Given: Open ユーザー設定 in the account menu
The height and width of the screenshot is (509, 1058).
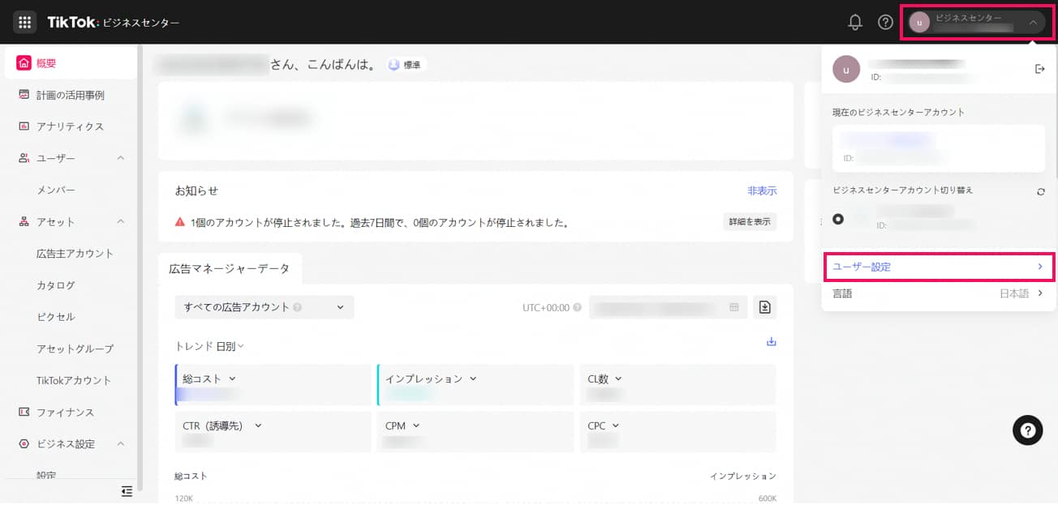Looking at the screenshot, I should point(938,267).
